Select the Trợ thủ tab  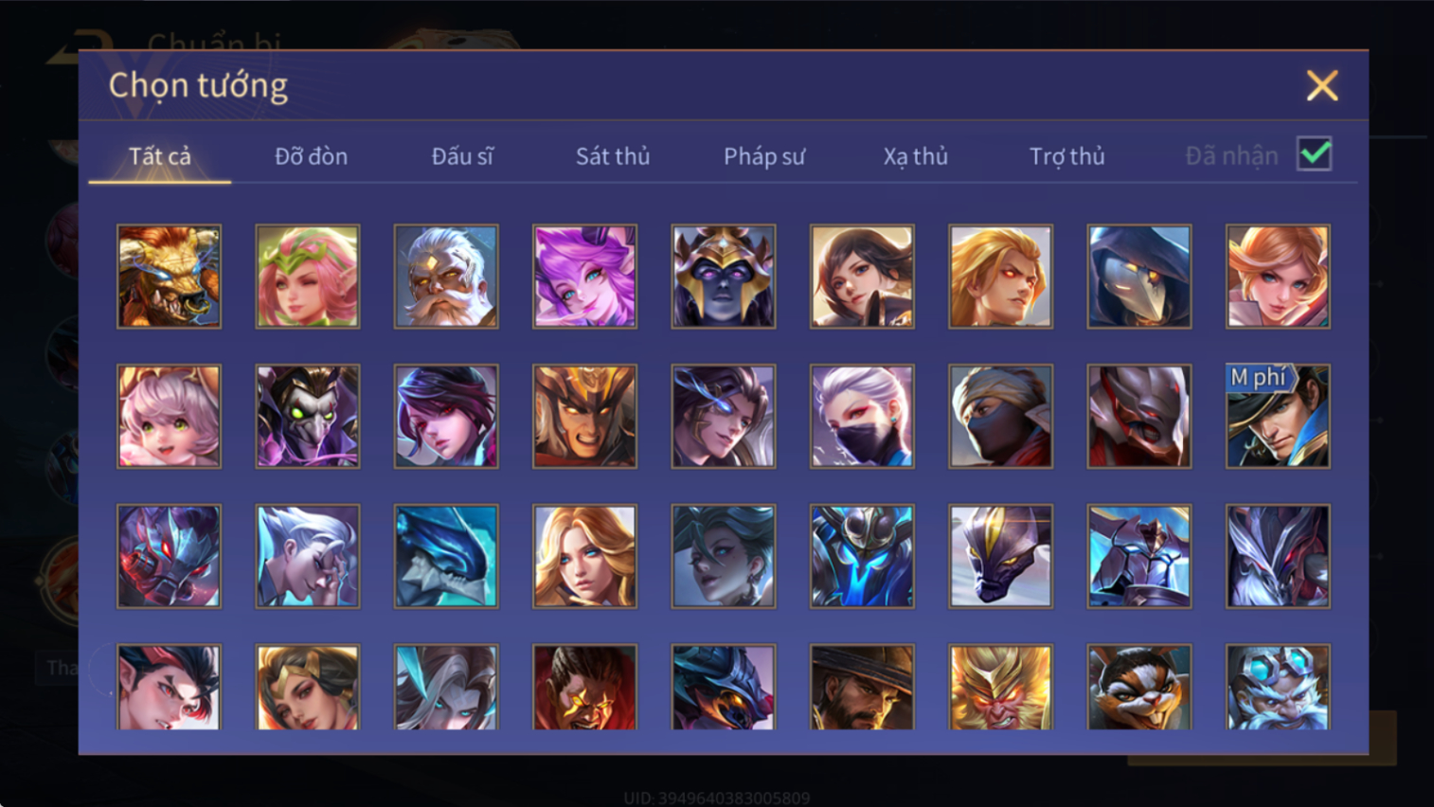(1067, 156)
